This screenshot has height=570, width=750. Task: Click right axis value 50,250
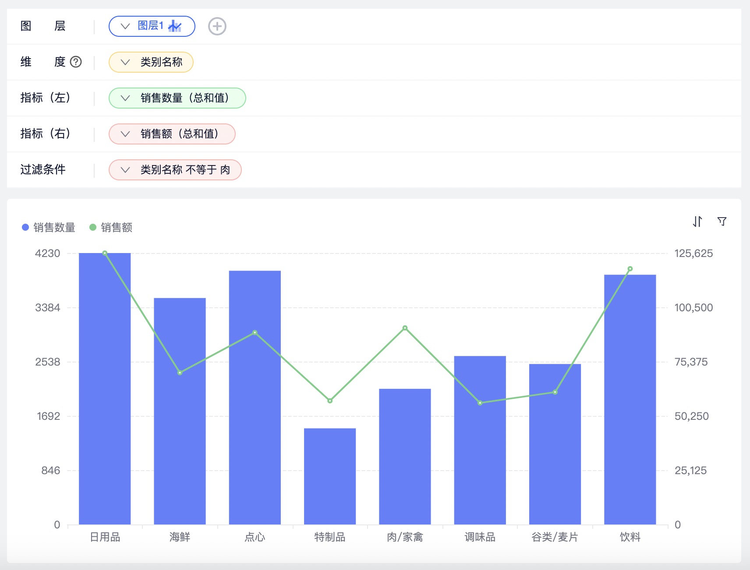pos(691,416)
